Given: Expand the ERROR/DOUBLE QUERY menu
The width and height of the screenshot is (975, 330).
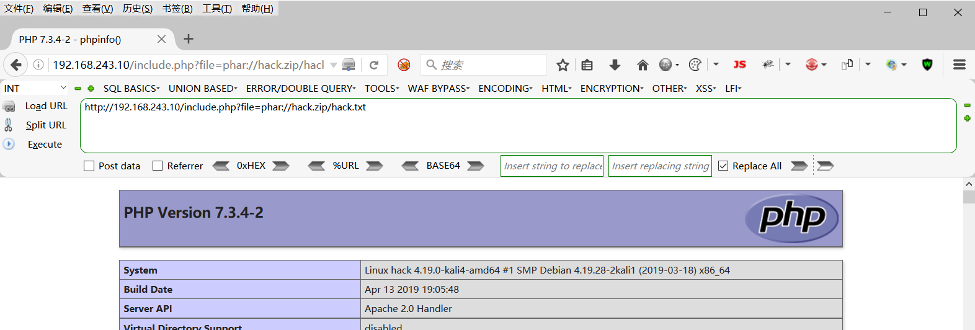Looking at the screenshot, I should click(301, 88).
